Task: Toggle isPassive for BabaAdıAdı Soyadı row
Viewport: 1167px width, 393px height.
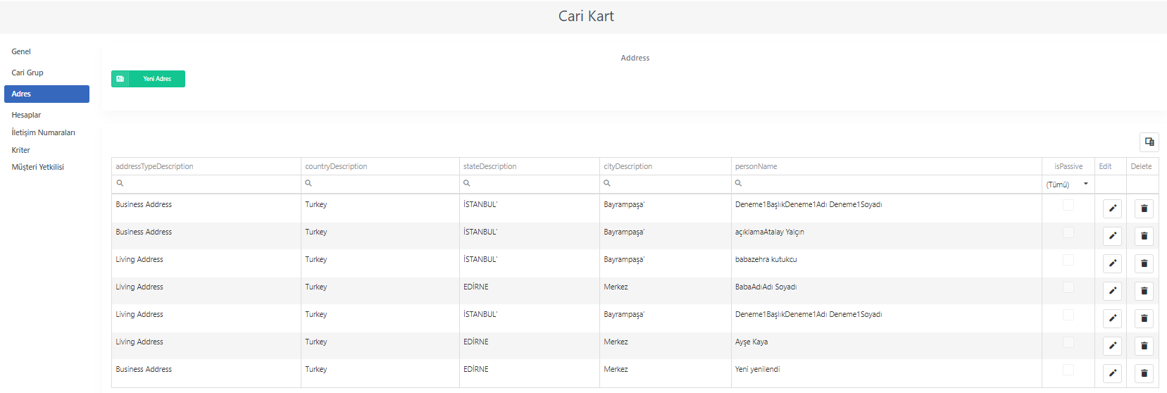Action: [x=1068, y=287]
